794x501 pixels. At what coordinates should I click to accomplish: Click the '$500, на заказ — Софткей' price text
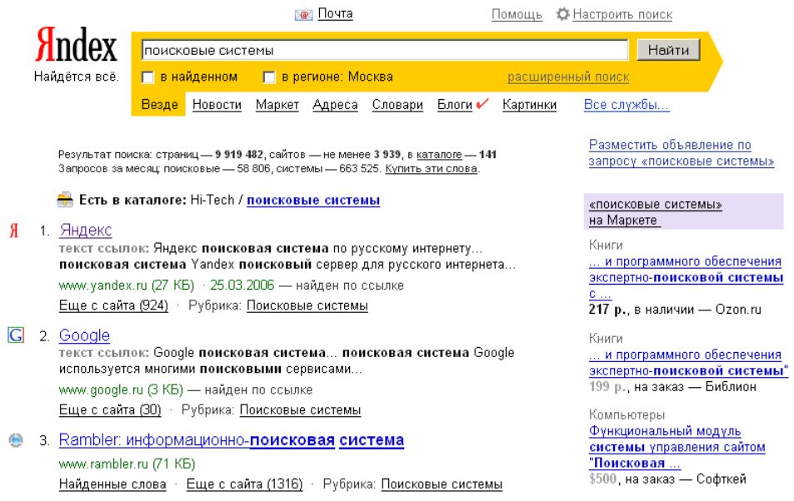coord(667,479)
